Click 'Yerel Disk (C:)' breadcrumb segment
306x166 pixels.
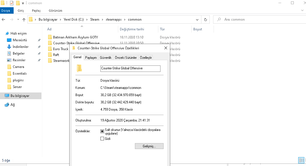pyautogui.click(x=73, y=19)
